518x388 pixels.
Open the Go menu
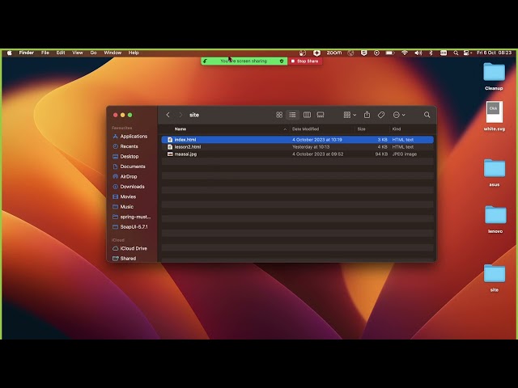(x=94, y=53)
